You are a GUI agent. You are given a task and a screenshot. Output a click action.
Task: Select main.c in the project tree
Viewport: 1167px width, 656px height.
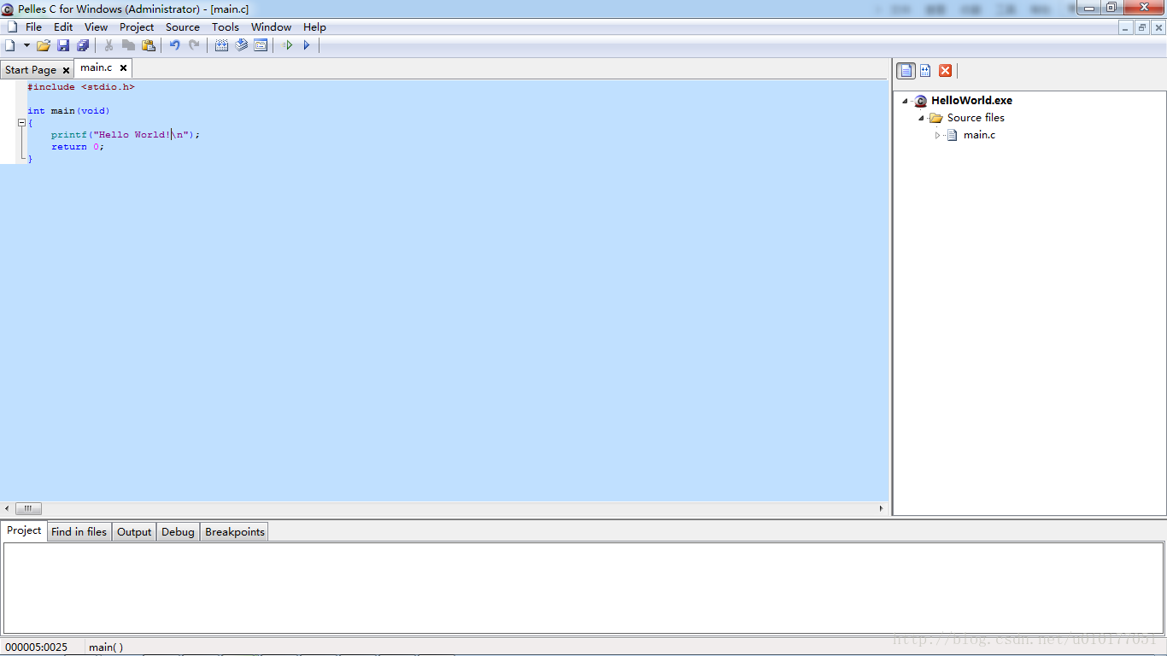(979, 135)
